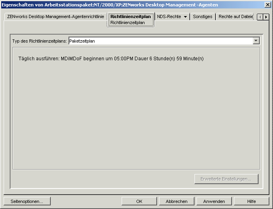
Task: Apply changes with Anwenden
Action: [214, 201]
